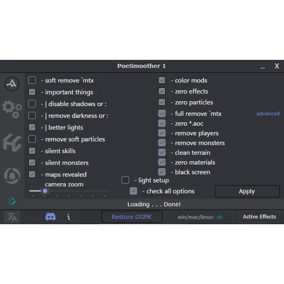The height and width of the screenshot is (284, 284).
Task: Open the language translate icon
Action: click(x=12, y=217)
